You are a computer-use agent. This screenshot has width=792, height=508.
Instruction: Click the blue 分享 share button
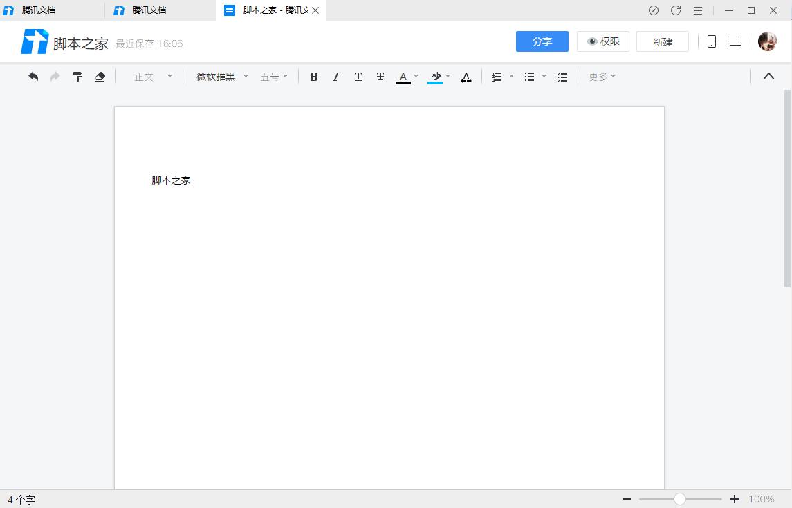542,41
